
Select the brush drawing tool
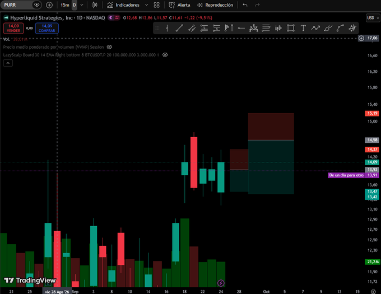(328, 28)
